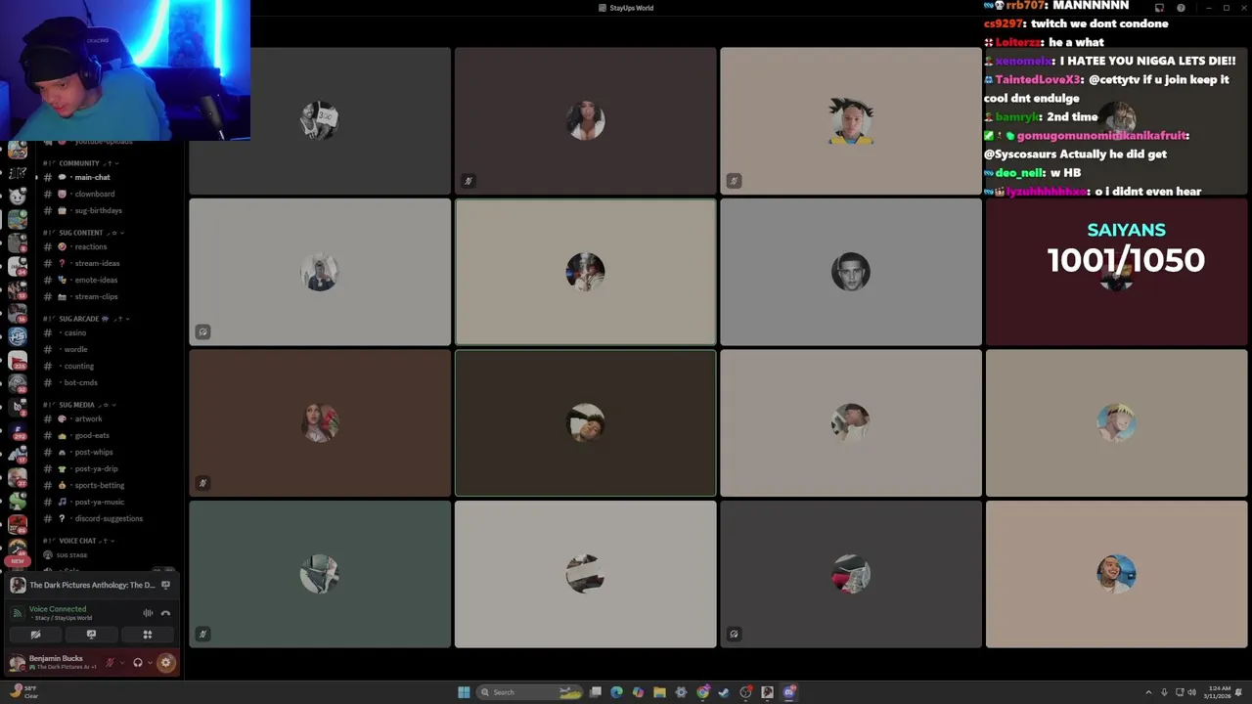The image size is (1252, 704).
Task: Disconnect from the voice call
Action: tap(165, 613)
